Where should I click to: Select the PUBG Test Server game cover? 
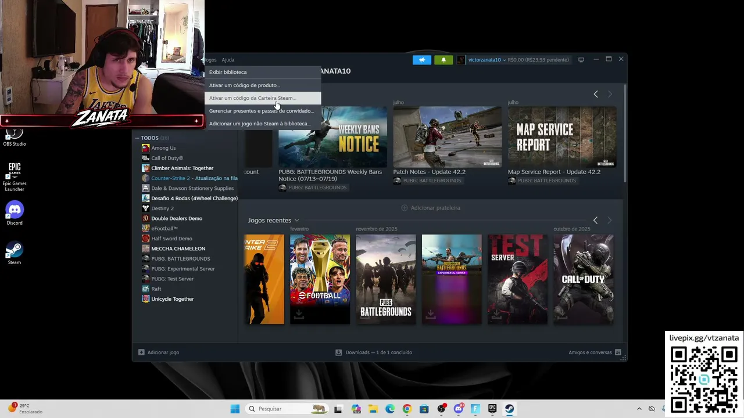[517, 279]
